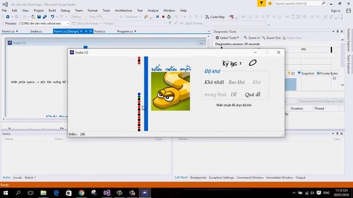This screenshot has width=353, height=198.
Task: Open the File menu
Action: coord(4,10)
